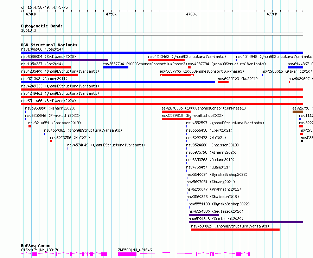This screenshot has height=258, width=313.
Task: Open nsv4574049 (gnomADStructuralVariants) label
Action: 106,145
